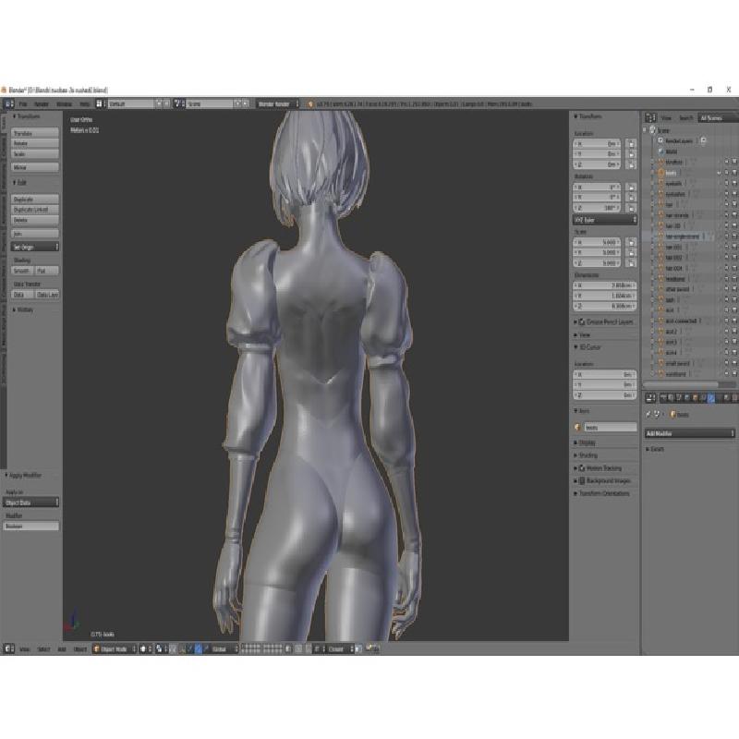This screenshot has height=739, width=739.
Task: Open the Add Modifier dropdown
Action: tap(689, 433)
